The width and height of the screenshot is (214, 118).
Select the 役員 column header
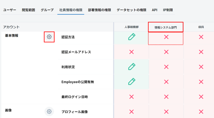[201, 27]
